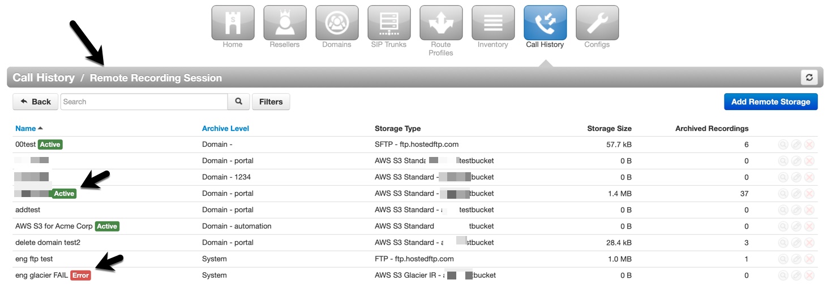This screenshot has width=831, height=284.
Task: Edit the eng ftp test storage
Action: click(796, 259)
